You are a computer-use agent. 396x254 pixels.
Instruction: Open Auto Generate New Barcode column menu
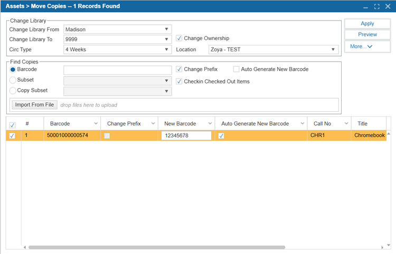[303, 124]
